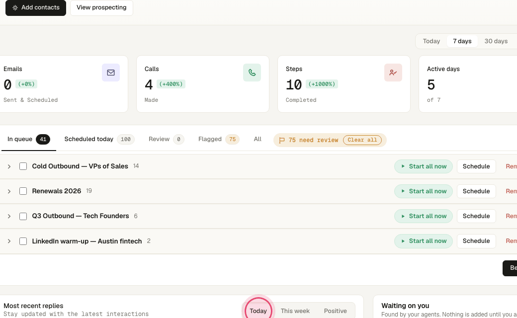517x318 pixels.
Task: Filter recent replies by Positive
Action: (x=336, y=311)
